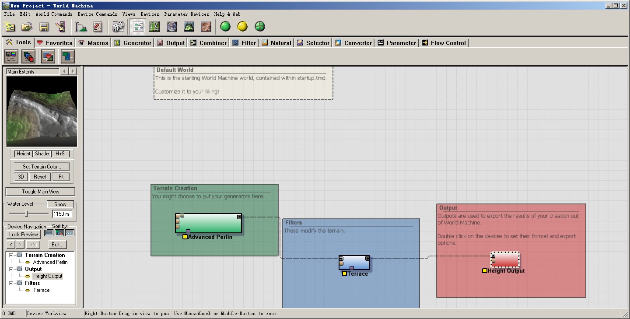Screen dimensions: 630x319
Task: Click the heart picture Tools icon
Action: 48,56
